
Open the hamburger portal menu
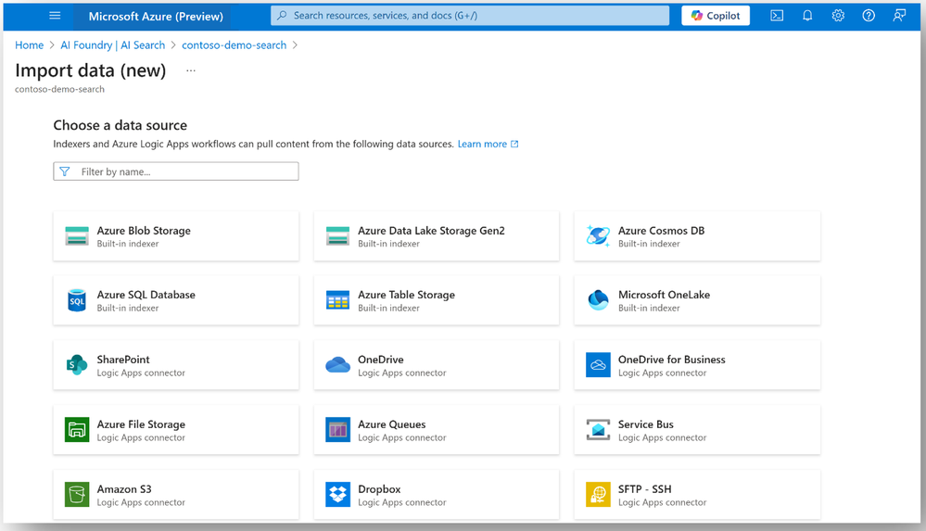click(55, 16)
